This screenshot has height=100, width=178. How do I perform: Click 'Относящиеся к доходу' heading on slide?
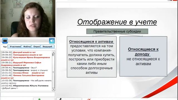(x=143, y=52)
